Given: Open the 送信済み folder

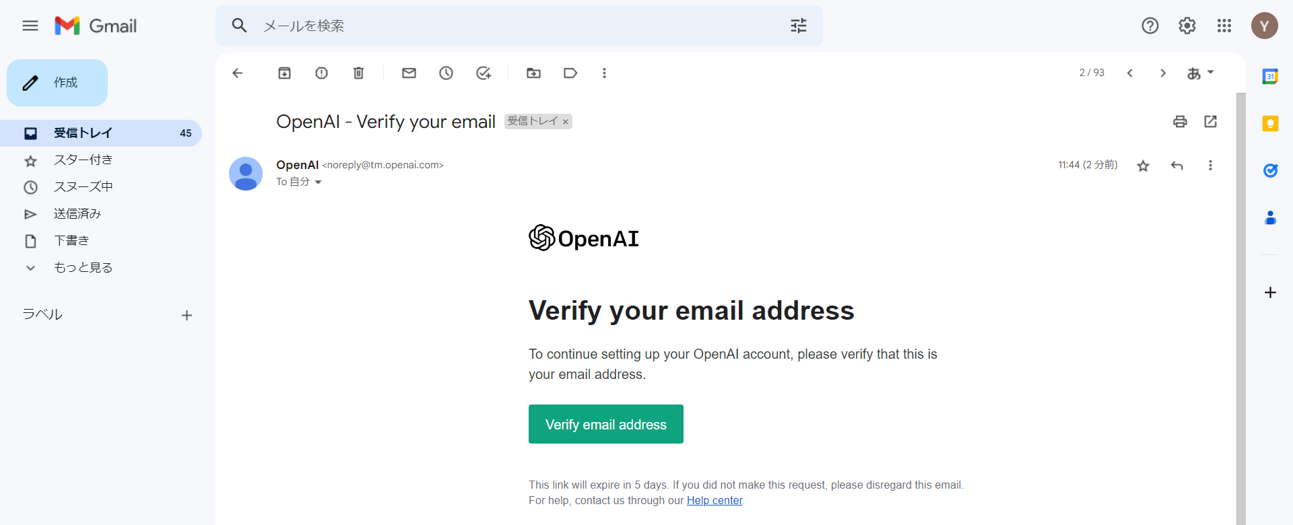Looking at the screenshot, I should [x=77, y=214].
